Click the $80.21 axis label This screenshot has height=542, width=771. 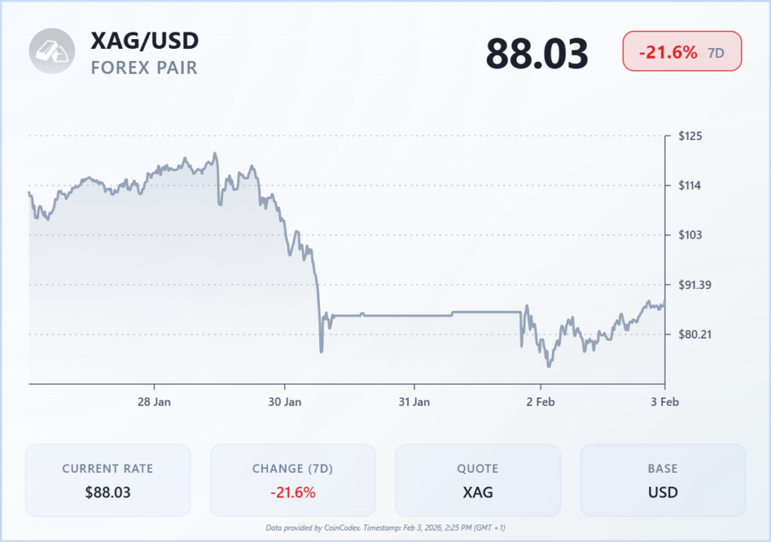point(695,334)
